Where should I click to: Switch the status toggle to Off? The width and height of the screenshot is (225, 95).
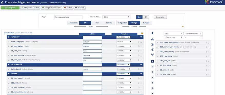click(146, 17)
